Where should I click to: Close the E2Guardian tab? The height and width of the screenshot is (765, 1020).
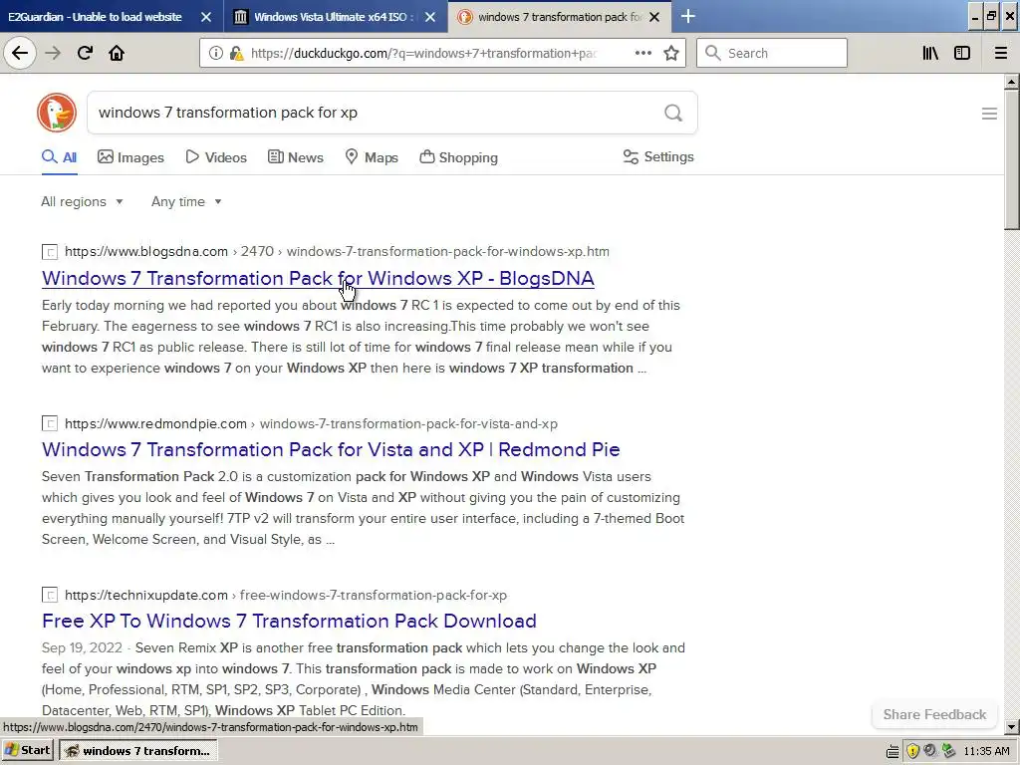(x=206, y=17)
